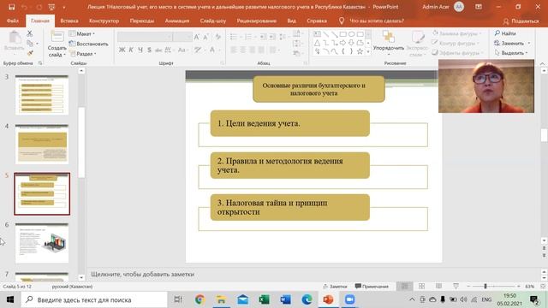This screenshot has width=548, height=308.
Task: Switch to Normal view icon in status bar
Action: [x=405, y=287]
